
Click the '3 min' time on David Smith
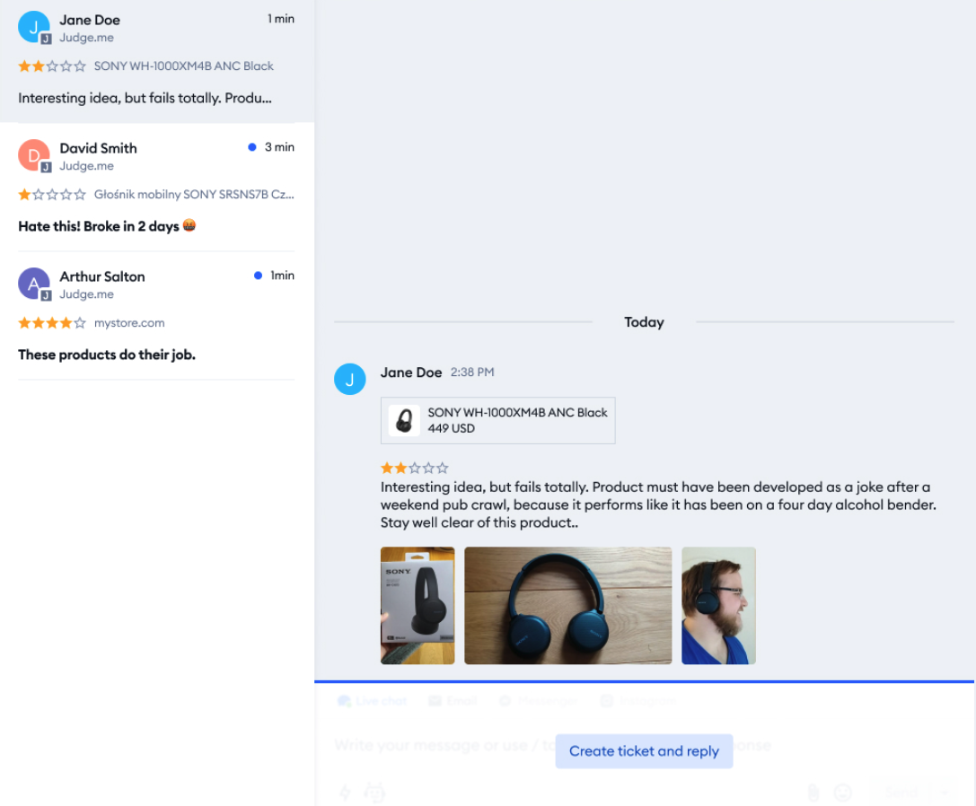[x=279, y=147]
